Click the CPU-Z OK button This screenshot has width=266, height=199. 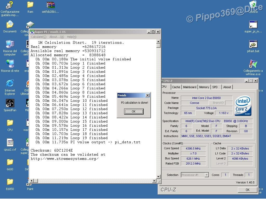coord(248,190)
